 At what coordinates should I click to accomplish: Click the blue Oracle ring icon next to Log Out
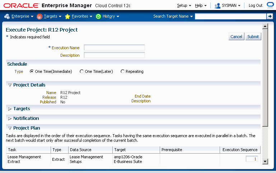pos(270,5)
